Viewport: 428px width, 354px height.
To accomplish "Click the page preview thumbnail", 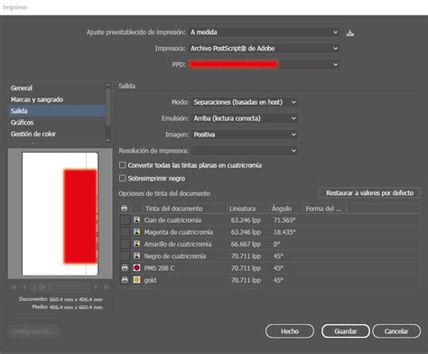I will [60, 213].
